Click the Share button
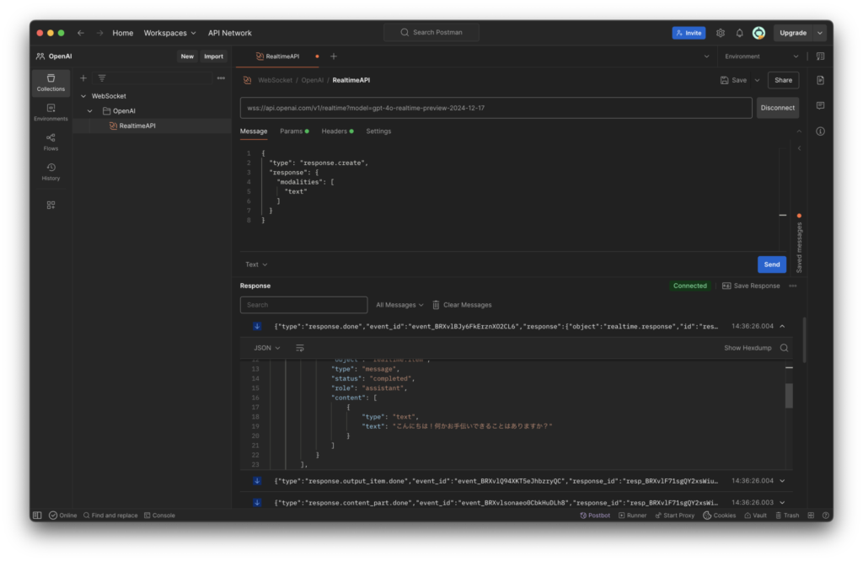 pyautogui.click(x=783, y=80)
